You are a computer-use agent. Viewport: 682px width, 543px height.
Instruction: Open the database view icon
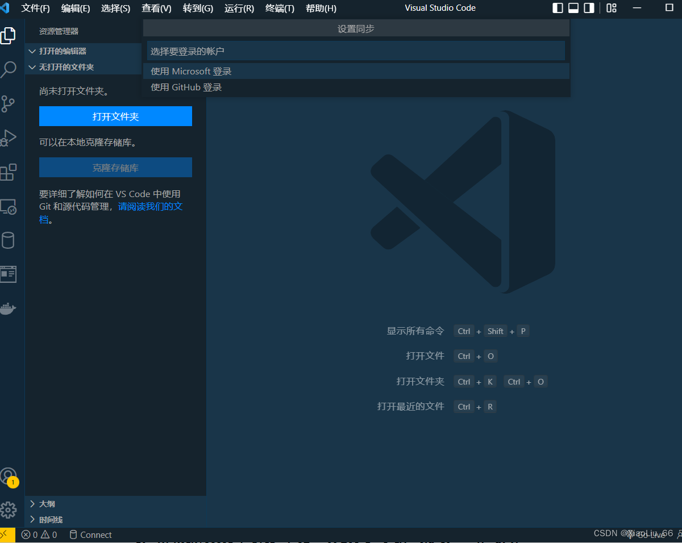tap(8, 240)
